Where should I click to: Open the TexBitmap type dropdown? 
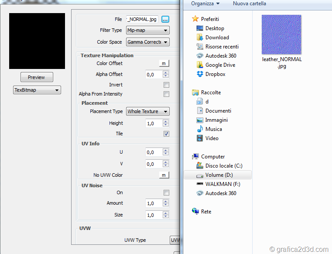[37, 90]
